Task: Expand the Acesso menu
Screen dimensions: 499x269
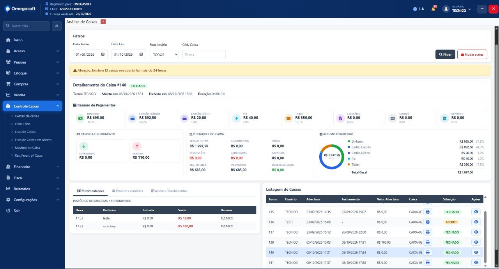Action: (32, 51)
